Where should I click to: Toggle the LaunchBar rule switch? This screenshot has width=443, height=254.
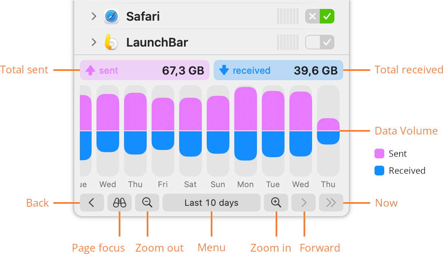point(320,42)
